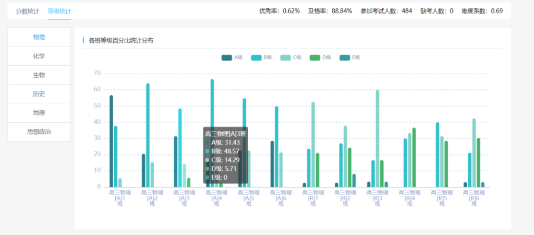Screen dimensions: 534x235
Task: Click the 高三物理[R]3班 axis label
Action: click(378, 198)
